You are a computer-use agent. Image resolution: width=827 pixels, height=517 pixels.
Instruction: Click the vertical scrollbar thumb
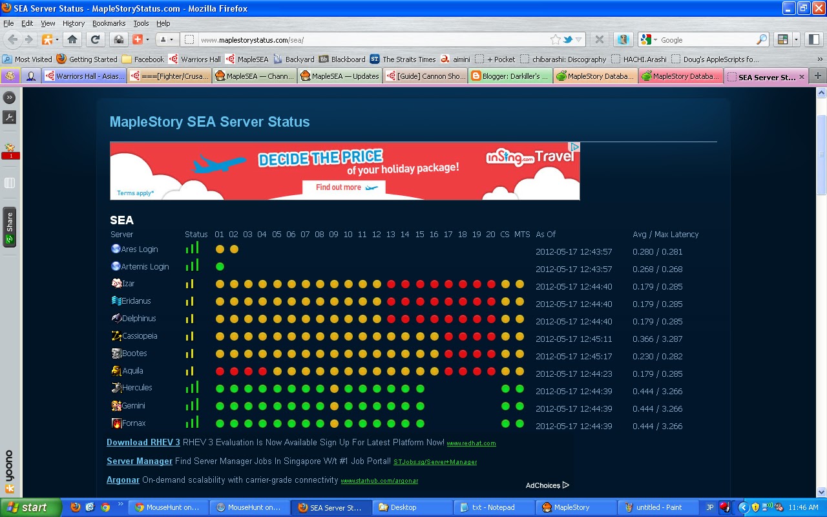coord(821,154)
